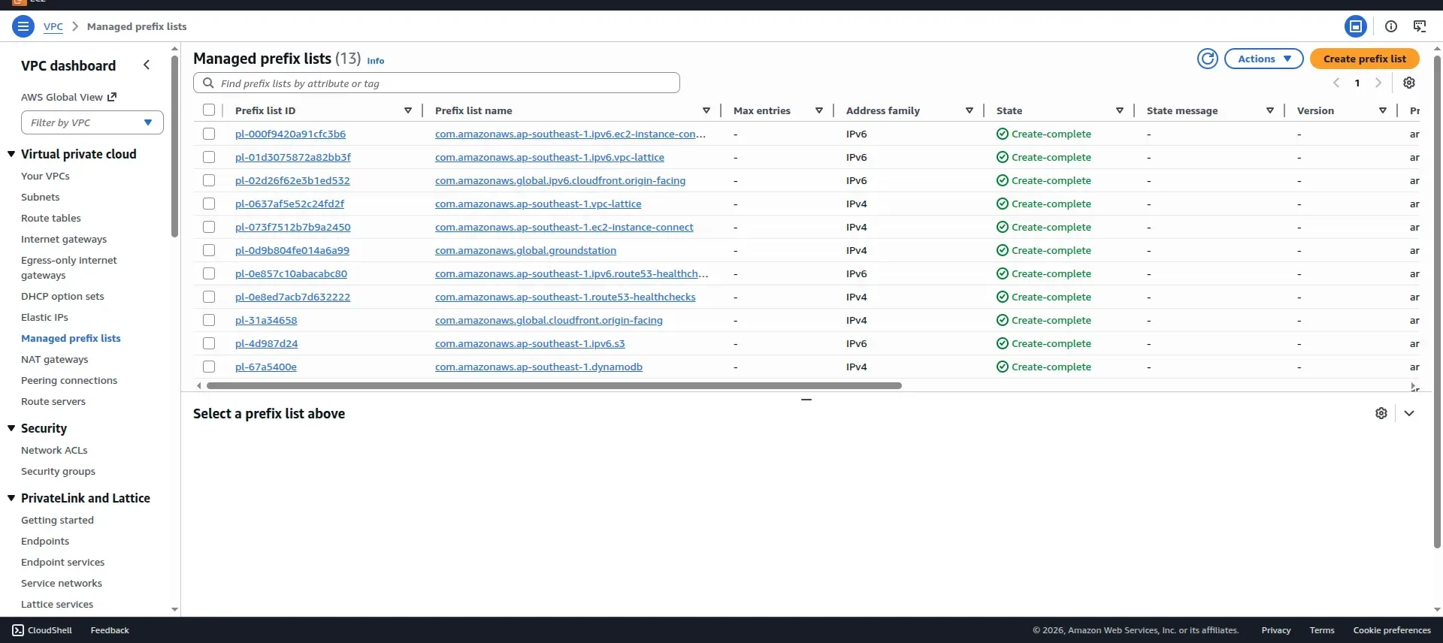
Task: Check the pl-67a5400e row
Action: pos(209,367)
